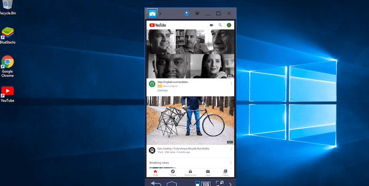The image size is (369, 186).
Task: Toggle portrait orientation icon in BlueStacks bar
Action: click(197, 183)
